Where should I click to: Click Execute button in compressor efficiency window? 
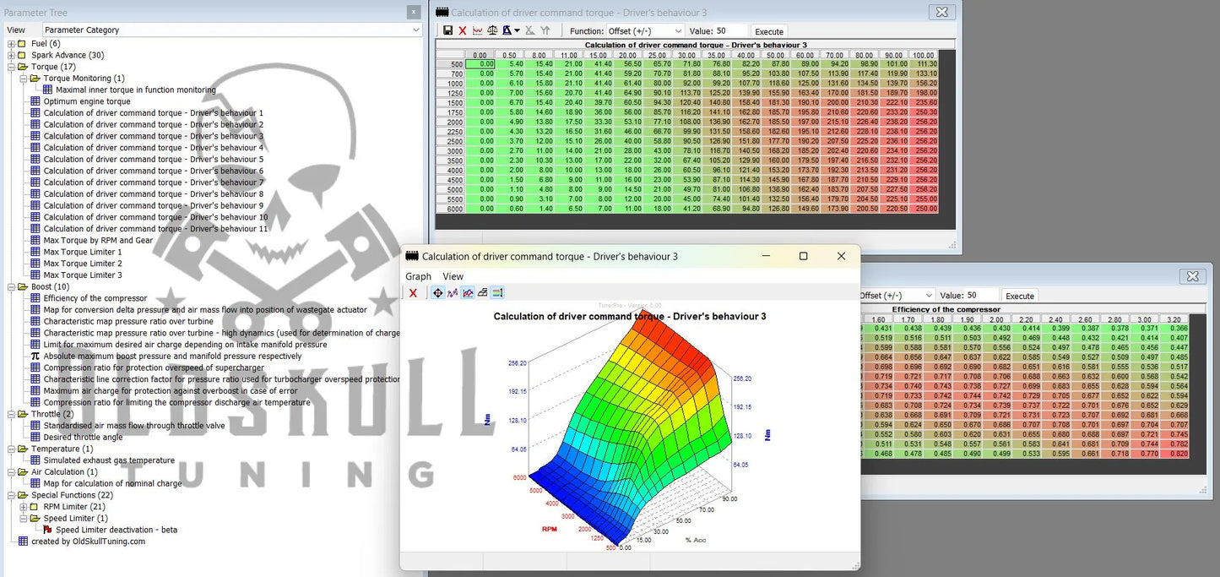coord(1019,296)
